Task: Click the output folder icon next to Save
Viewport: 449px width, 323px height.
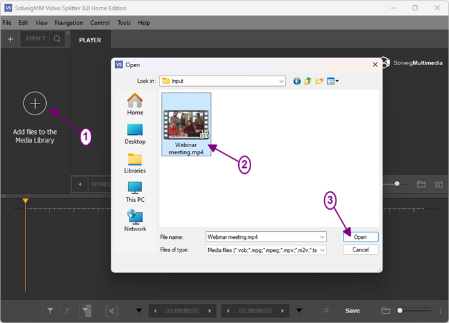Action: [386, 311]
